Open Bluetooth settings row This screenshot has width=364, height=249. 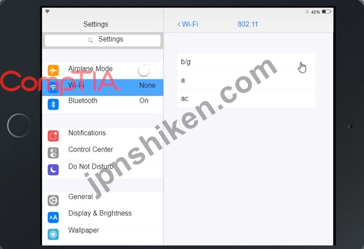(103, 104)
